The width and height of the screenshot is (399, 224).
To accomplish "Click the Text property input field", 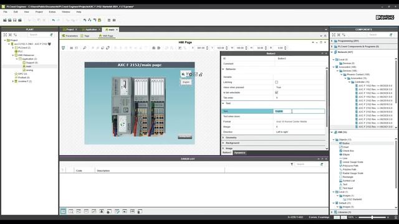I will point(299,111).
